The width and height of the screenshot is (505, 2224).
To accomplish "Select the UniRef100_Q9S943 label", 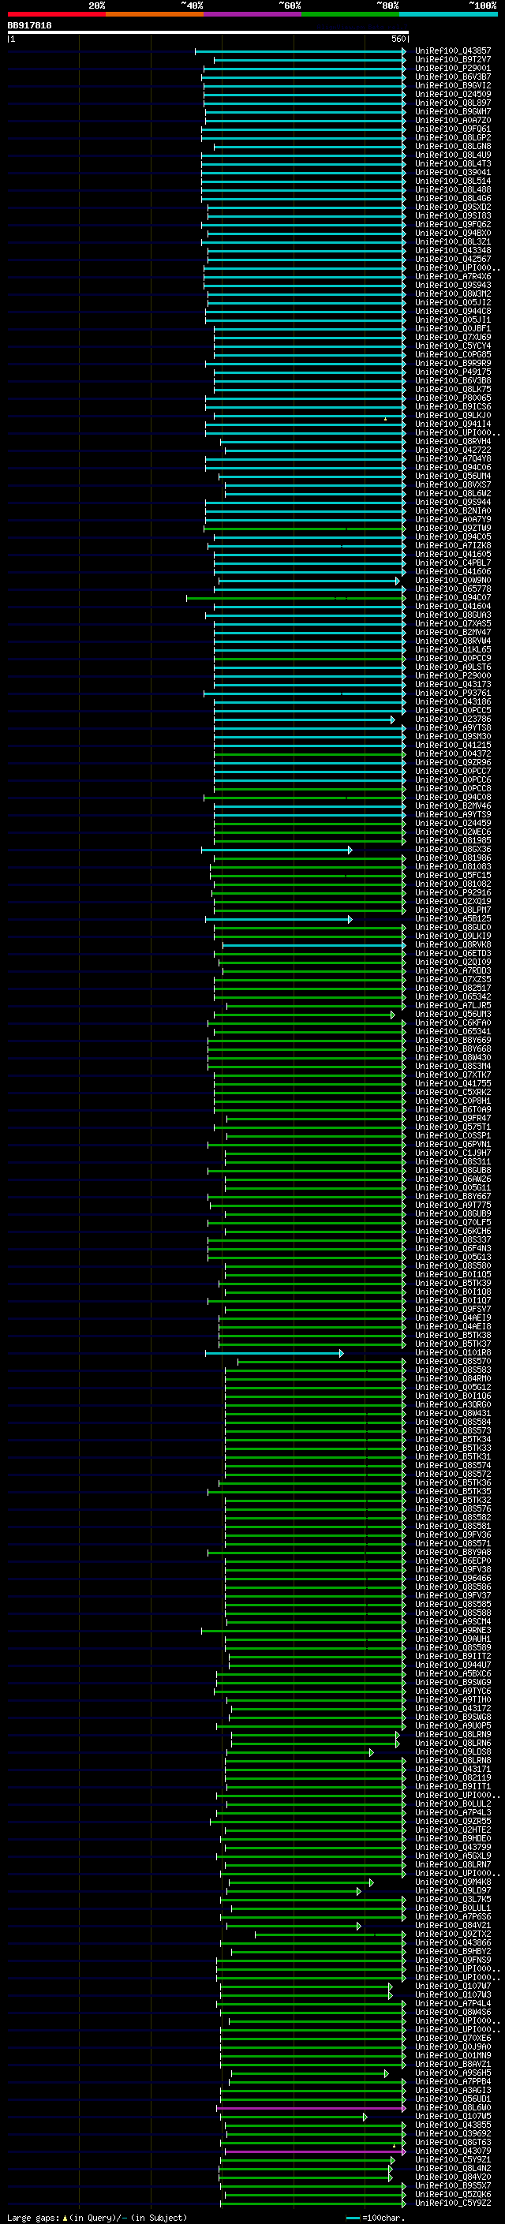I will click(452, 285).
